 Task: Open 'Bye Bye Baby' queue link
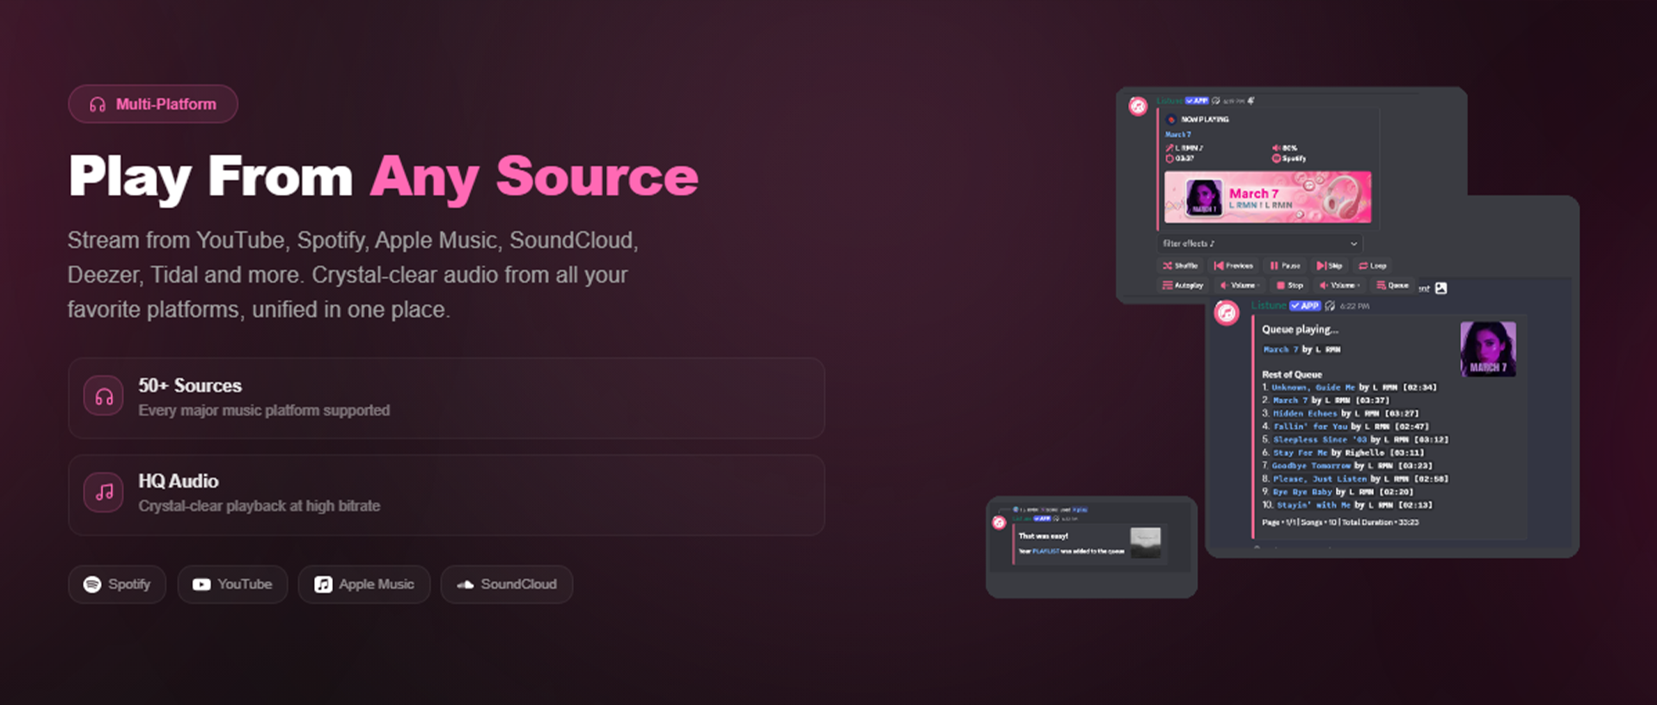coord(1302,492)
